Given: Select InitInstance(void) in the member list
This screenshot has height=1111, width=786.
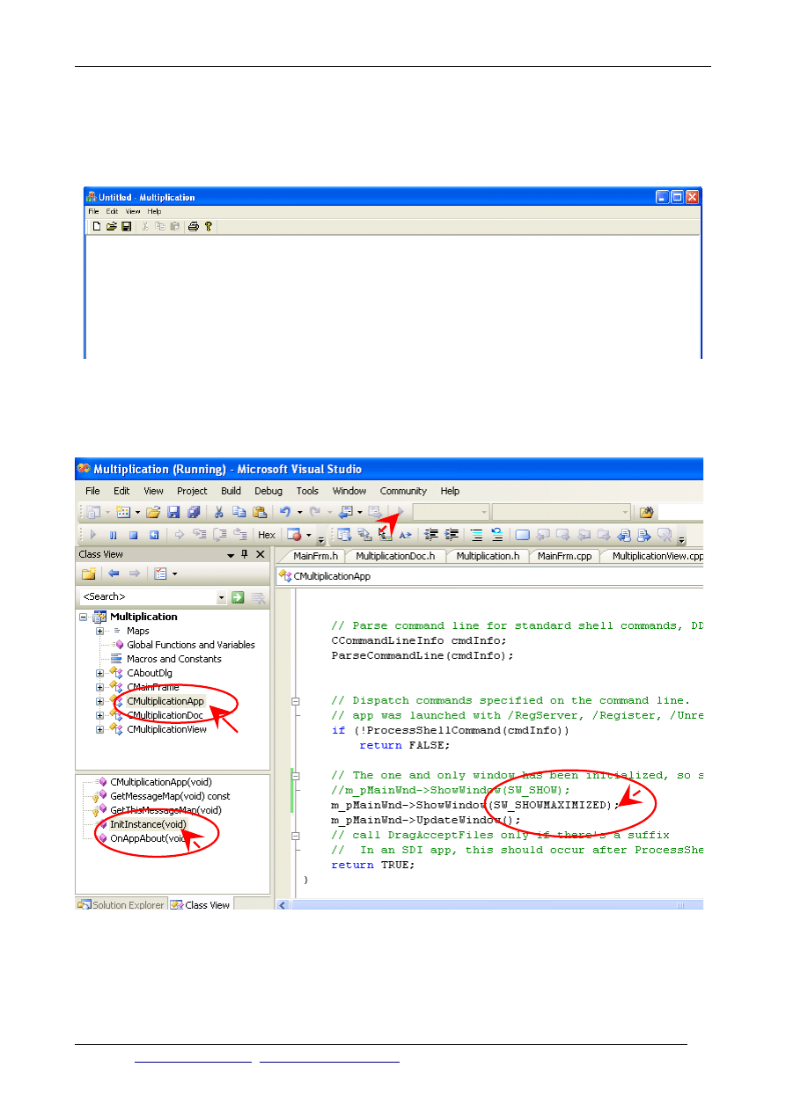Looking at the screenshot, I should 148,824.
